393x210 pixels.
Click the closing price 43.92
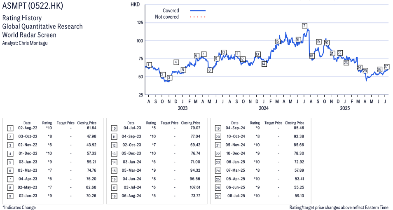click(x=91, y=145)
